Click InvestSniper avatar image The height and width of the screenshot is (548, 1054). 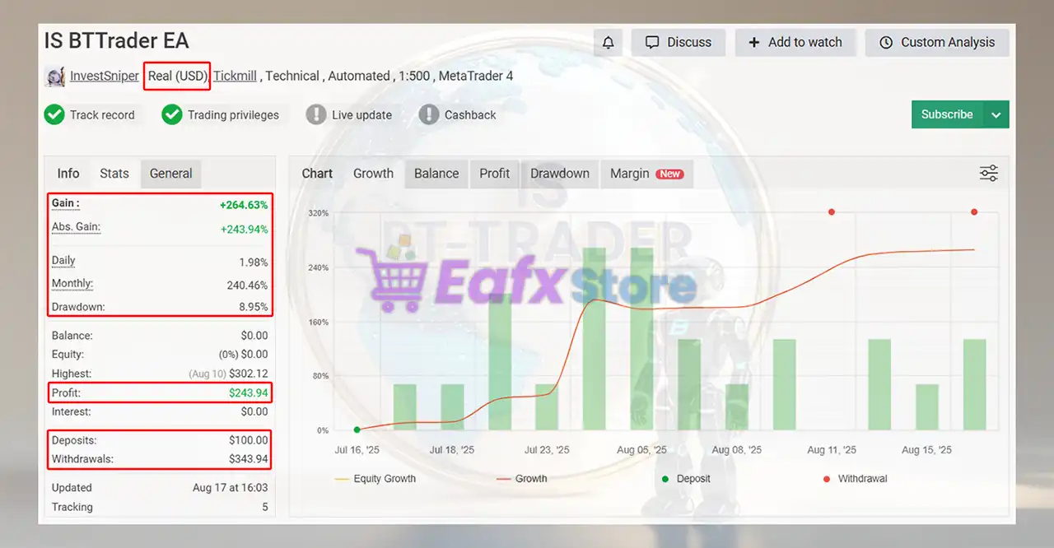click(x=54, y=77)
